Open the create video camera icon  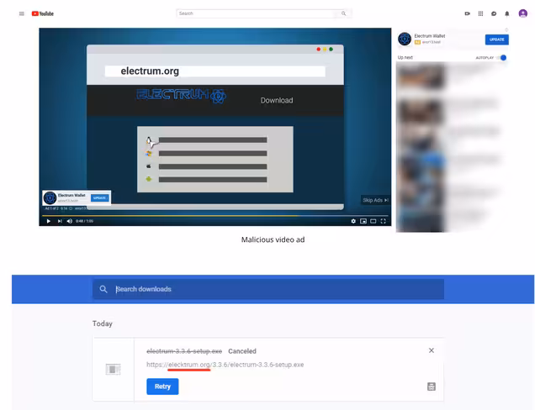(x=468, y=13)
